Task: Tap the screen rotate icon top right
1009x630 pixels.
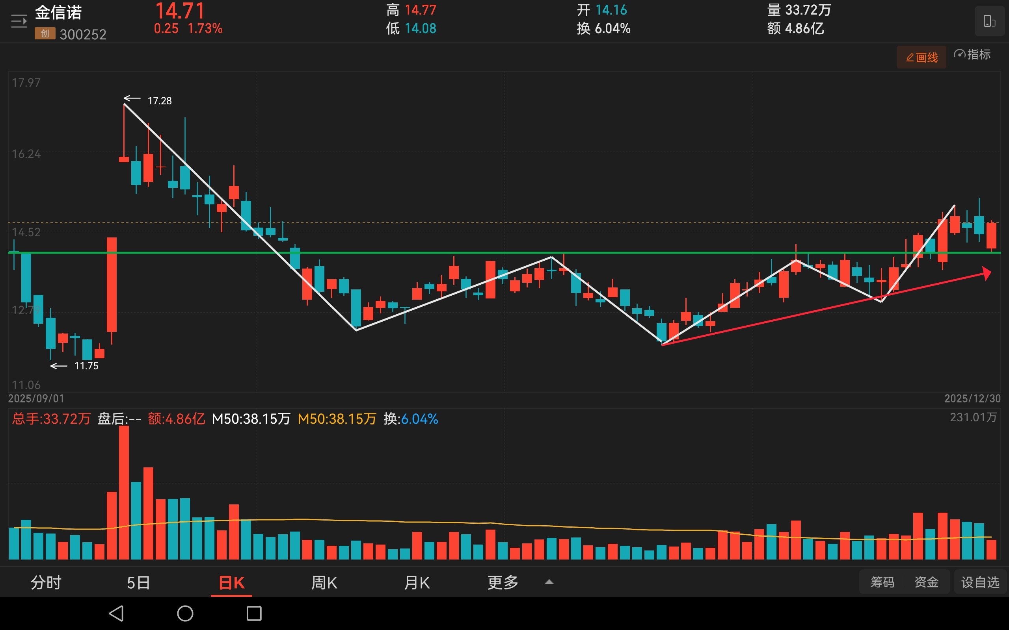Action: click(989, 21)
